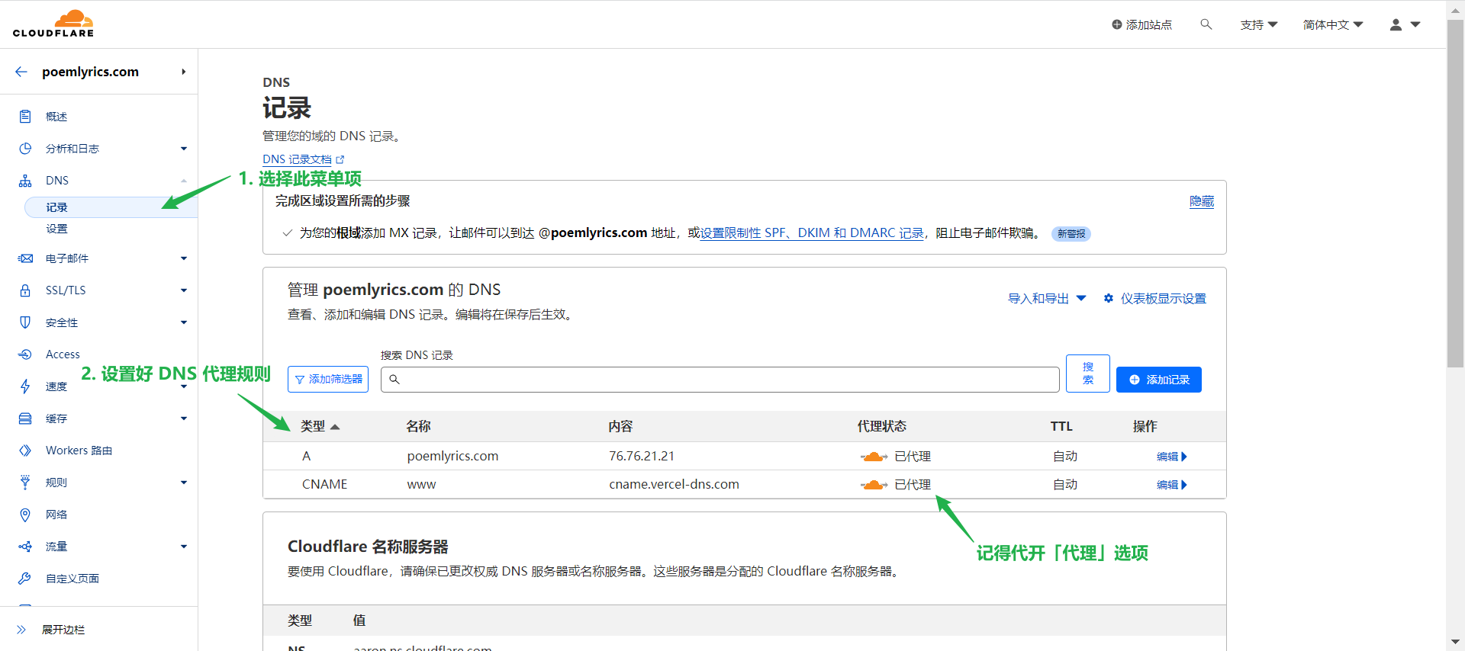Image resolution: width=1465 pixels, height=651 pixels.
Task: Open the Workers 路由 menu item
Action: pyautogui.click(x=79, y=451)
